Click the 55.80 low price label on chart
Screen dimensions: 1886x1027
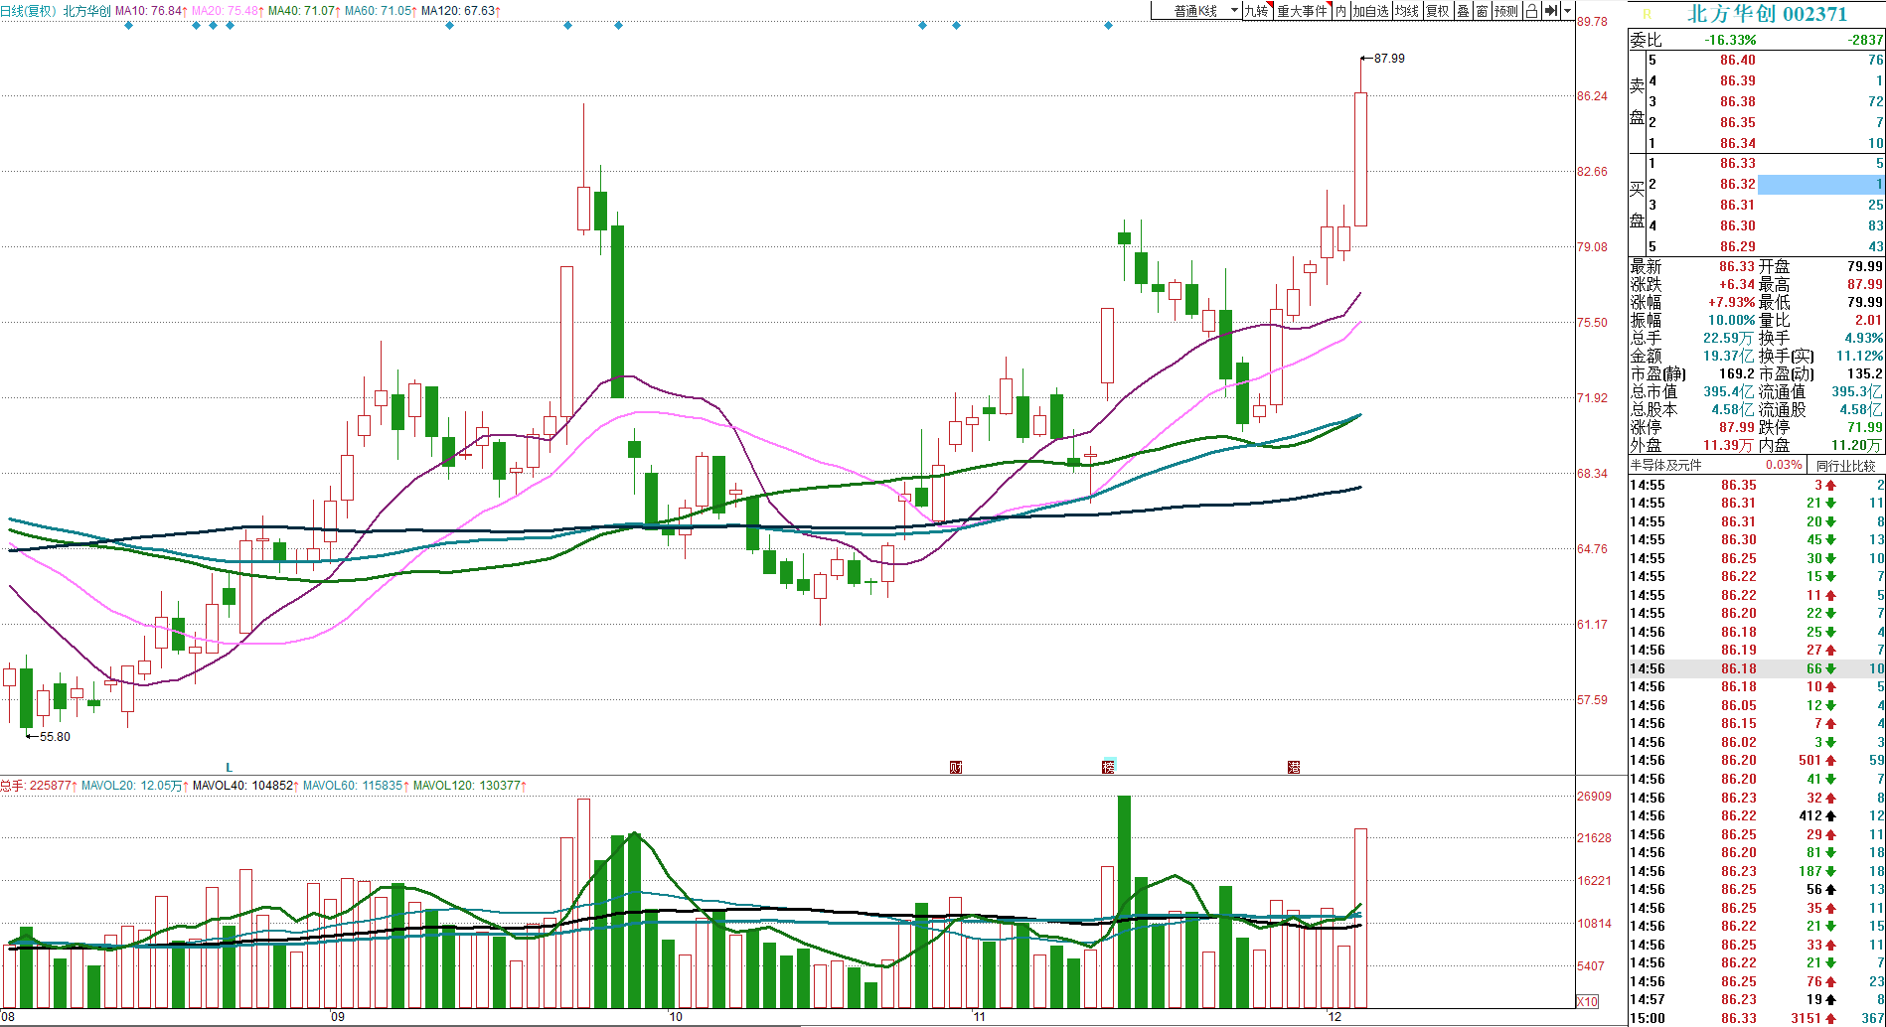click(55, 737)
